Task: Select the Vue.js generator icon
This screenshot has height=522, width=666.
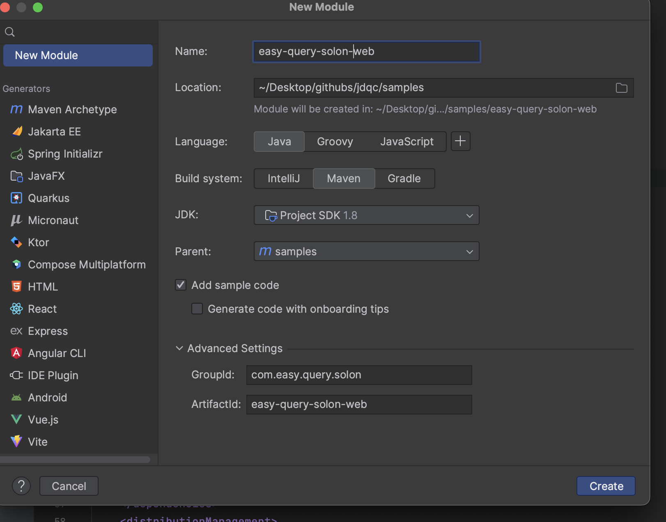Action: (16, 419)
